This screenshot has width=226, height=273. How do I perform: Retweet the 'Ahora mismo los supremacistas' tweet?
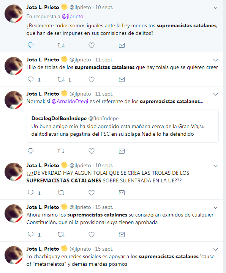[61, 235]
